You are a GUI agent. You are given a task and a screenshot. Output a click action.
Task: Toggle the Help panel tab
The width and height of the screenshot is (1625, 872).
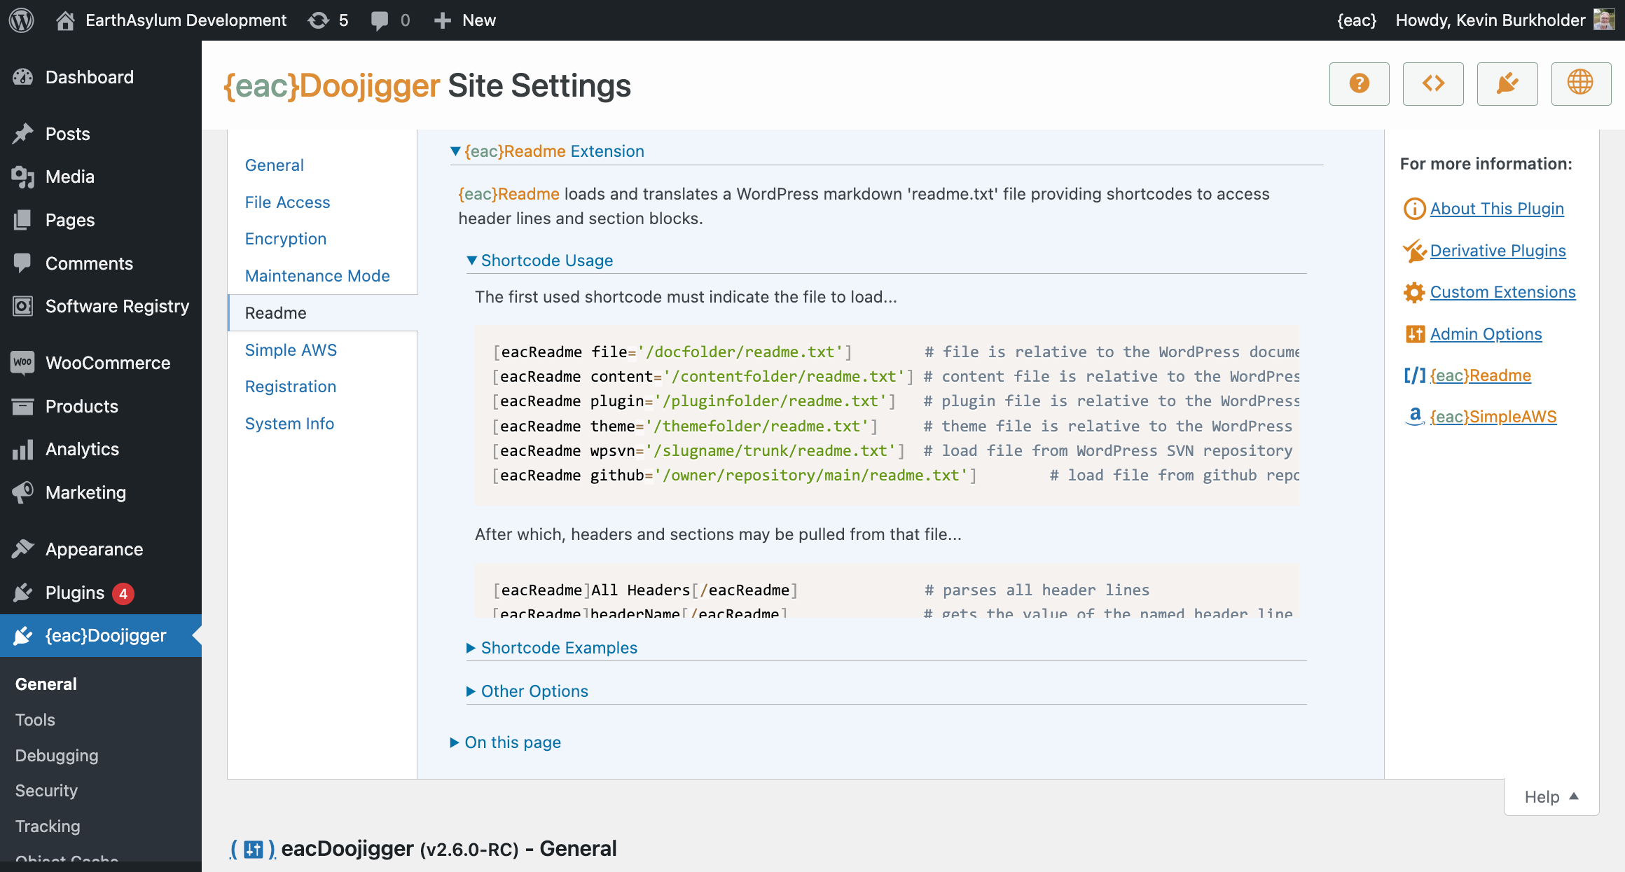pyautogui.click(x=1551, y=797)
